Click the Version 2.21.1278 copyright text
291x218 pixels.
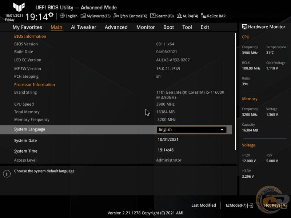coord(145,213)
